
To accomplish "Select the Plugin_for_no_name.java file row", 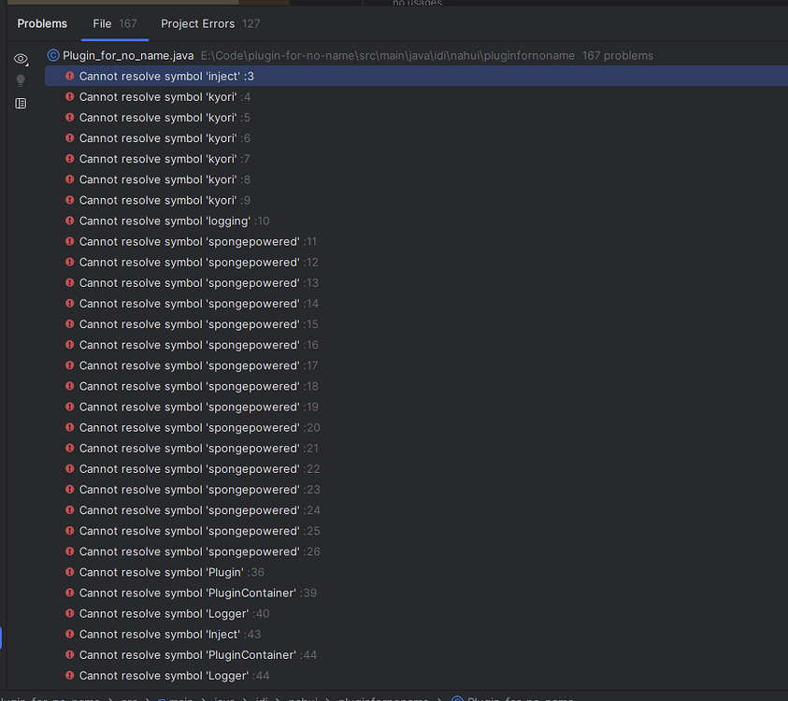I will click(x=417, y=55).
